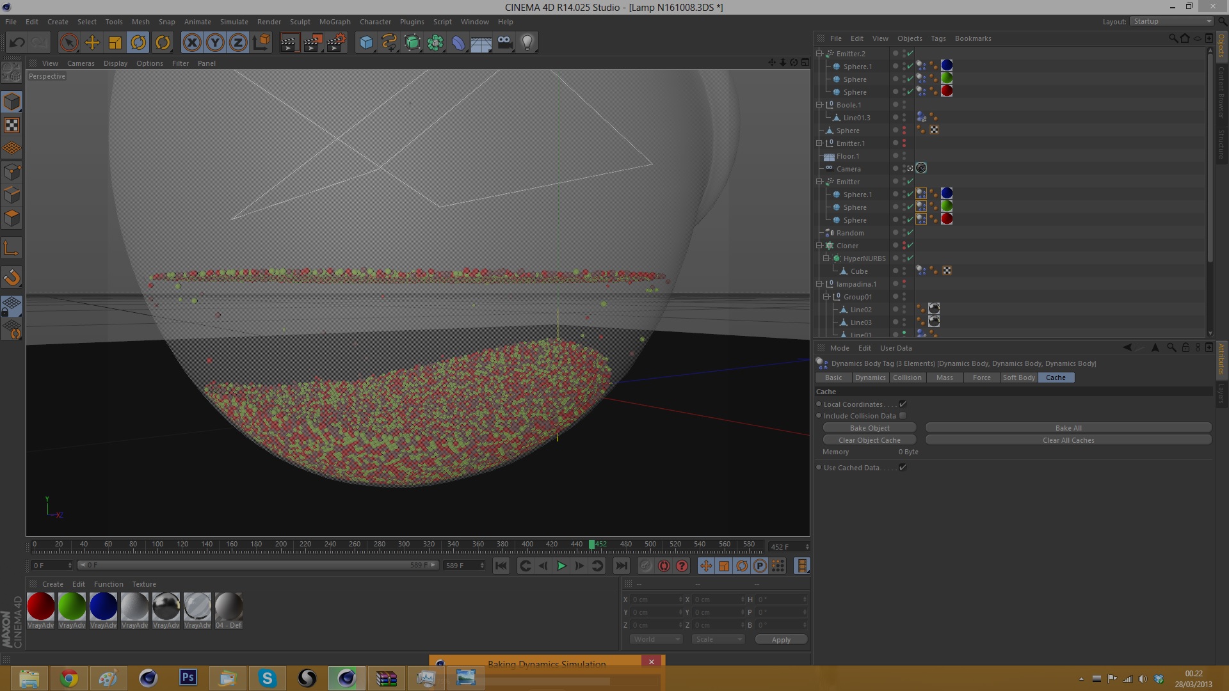Viewport: 1229px width, 691px height.
Task: Open the Layout Startup dropdown
Action: 1171,21
